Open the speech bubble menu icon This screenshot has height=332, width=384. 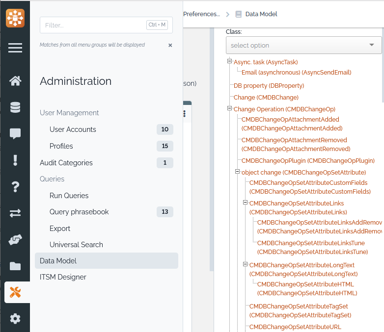pyautogui.click(x=15, y=133)
